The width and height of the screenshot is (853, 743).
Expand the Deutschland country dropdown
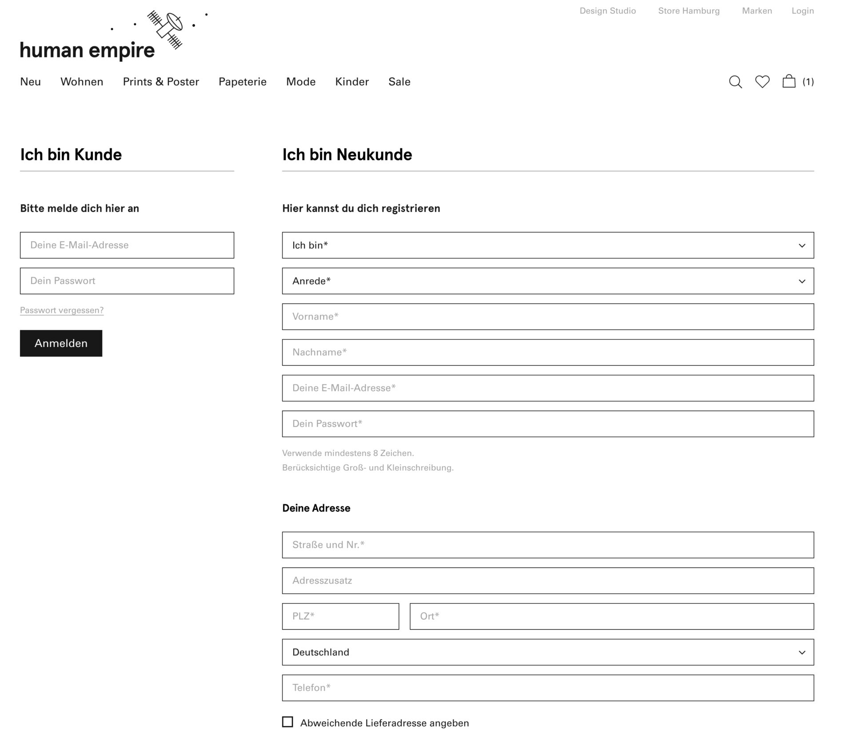(x=548, y=652)
